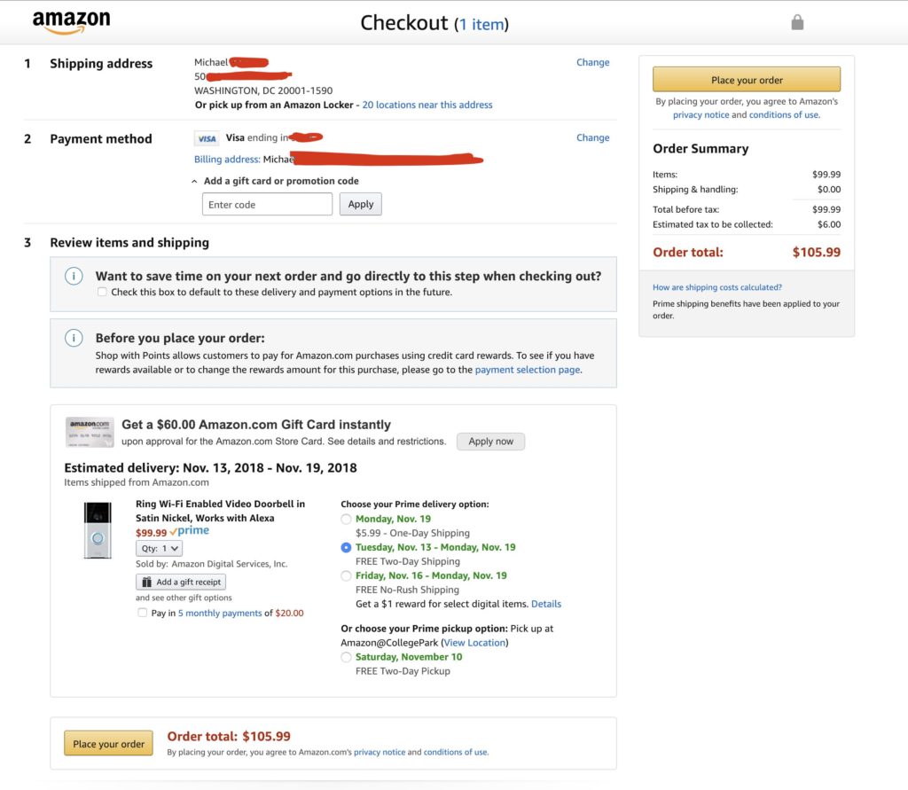Collapse 'Add a gift card or promotion code'
The width and height of the screenshot is (908, 790).
(195, 181)
